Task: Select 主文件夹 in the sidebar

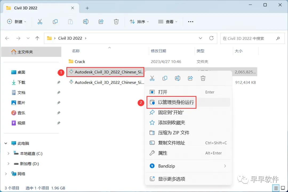Action: (x=31, y=52)
